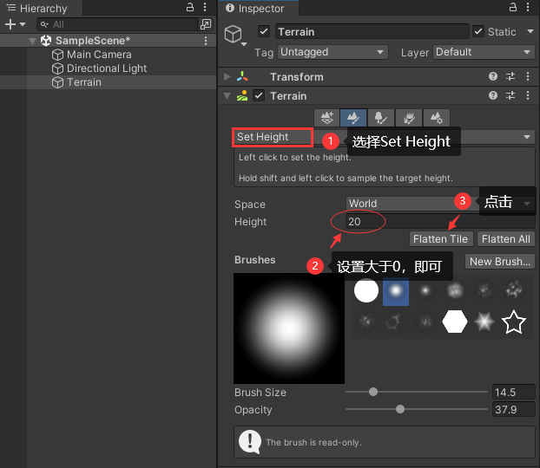Open Terrain component help reference

click(493, 95)
